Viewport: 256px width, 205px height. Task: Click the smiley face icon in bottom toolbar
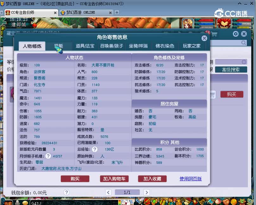[x=234, y=202]
